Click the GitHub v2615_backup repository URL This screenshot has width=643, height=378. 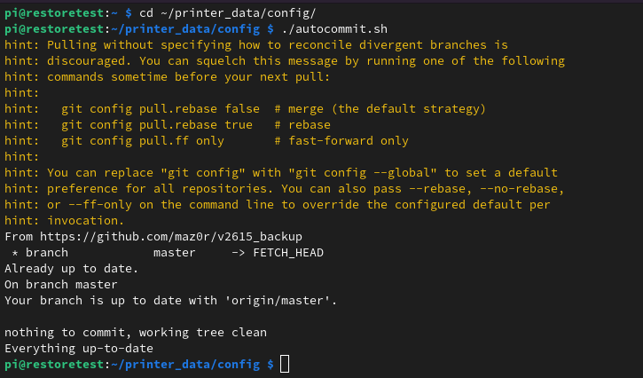click(x=171, y=237)
